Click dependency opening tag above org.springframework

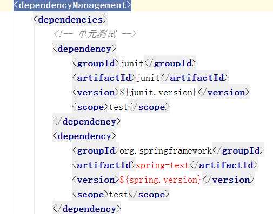(84, 136)
